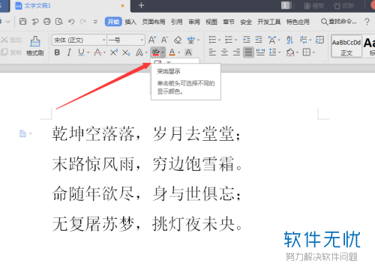375x272 pixels.
Task: Select the 文字文稿1 document tab
Action: click(x=37, y=5)
